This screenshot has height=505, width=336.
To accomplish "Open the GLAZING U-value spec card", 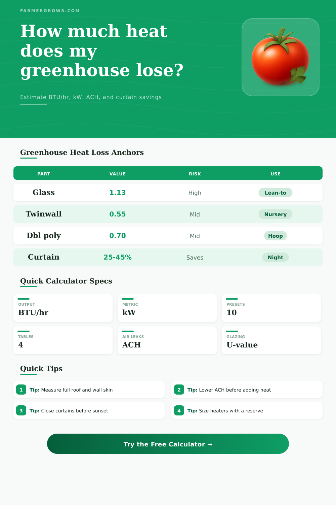I will click(x=271, y=340).
